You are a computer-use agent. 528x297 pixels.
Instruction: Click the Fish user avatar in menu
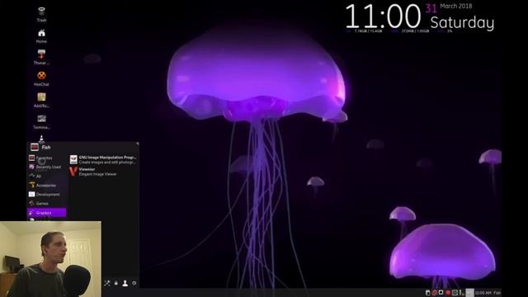point(35,147)
